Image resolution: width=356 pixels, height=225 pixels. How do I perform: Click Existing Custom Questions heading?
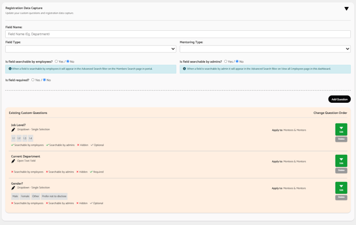tap(28, 113)
